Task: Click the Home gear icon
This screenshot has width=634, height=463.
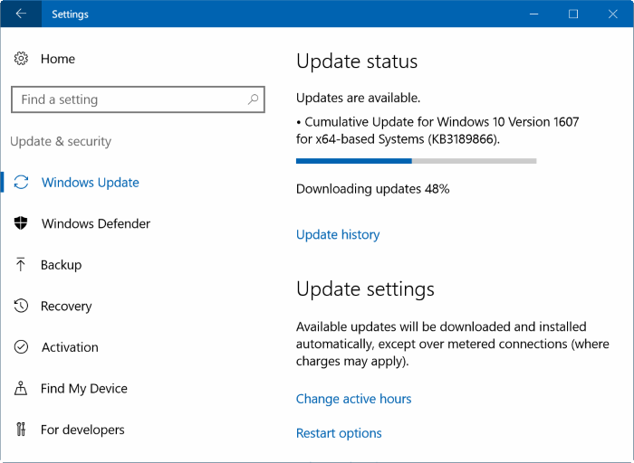Action: (21, 59)
